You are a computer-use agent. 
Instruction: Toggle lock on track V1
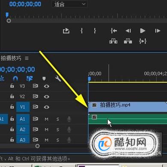12,107
